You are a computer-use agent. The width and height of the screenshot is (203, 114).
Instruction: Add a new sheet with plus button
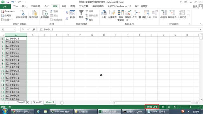(x=62, y=103)
